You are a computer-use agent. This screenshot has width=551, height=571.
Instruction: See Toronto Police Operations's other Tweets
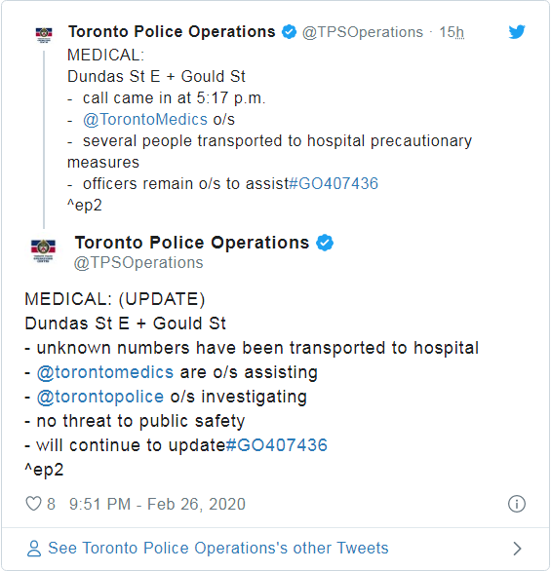218,548
